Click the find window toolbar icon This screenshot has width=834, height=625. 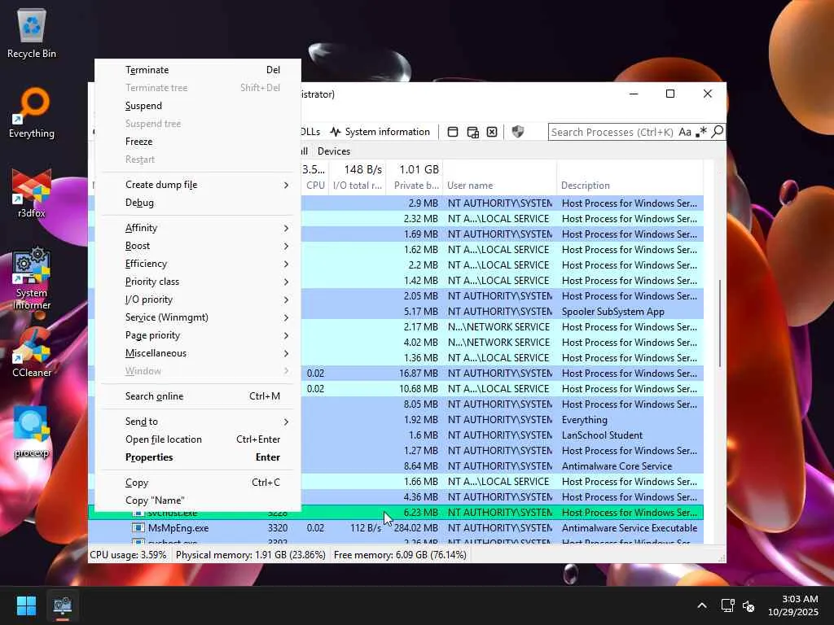453,132
